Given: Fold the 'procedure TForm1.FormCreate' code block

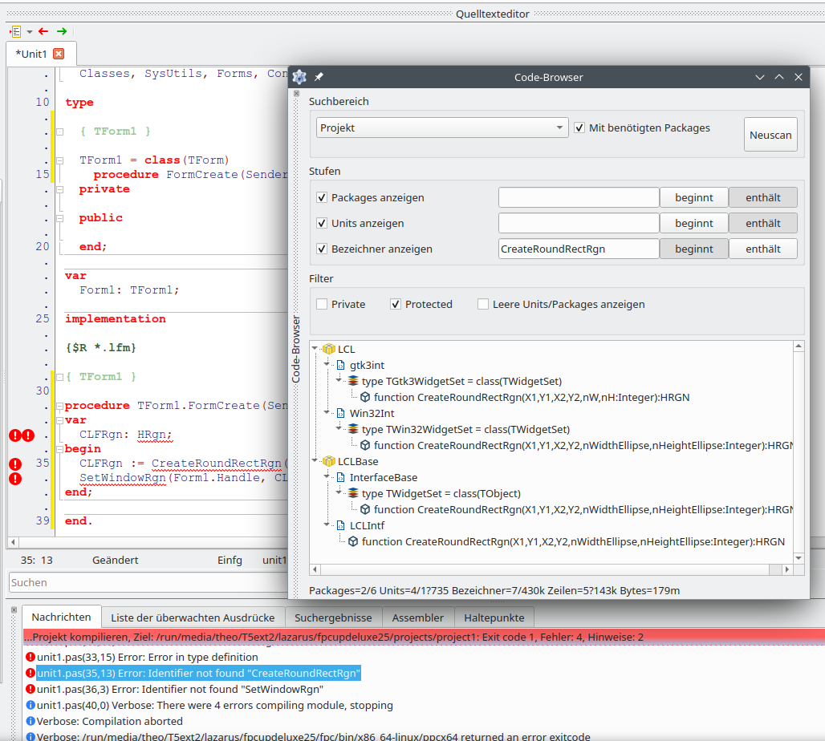Looking at the screenshot, I should point(60,406).
